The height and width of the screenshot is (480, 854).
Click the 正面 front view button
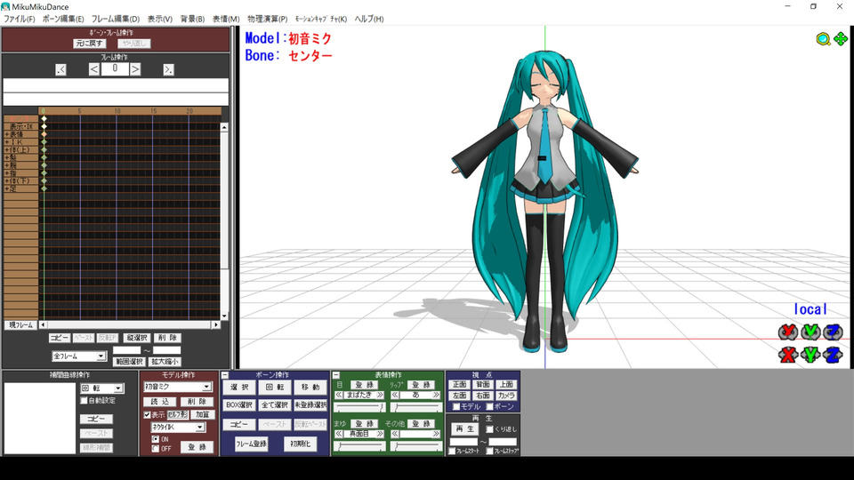click(460, 385)
